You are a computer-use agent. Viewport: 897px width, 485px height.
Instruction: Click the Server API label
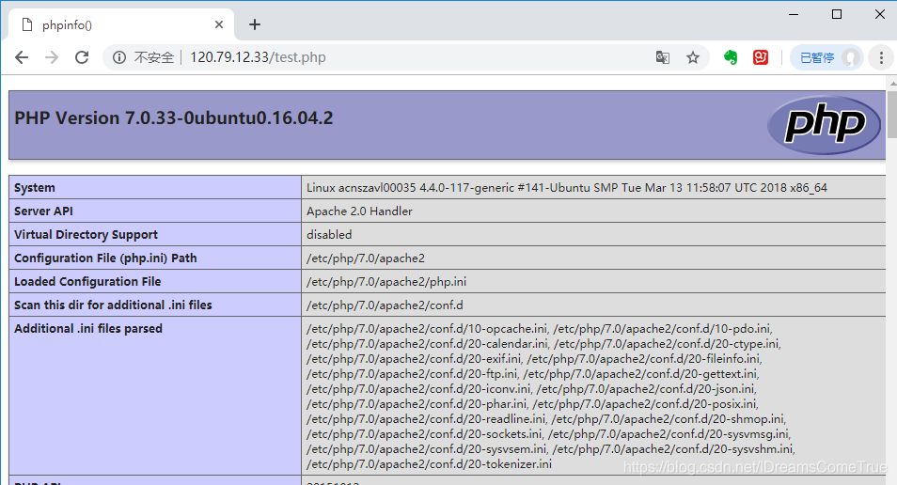(x=43, y=211)
